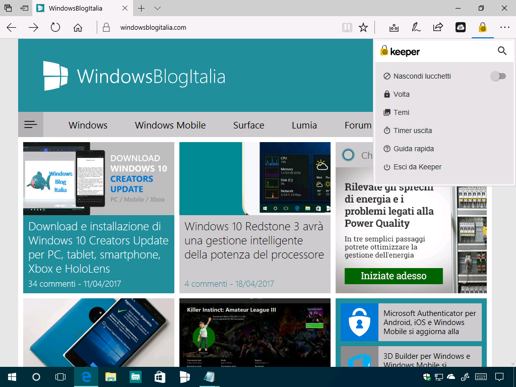The height and width of the screenshot is (387, 516).
Task: Open the Action Center notifications icon
Action: pyautogui.click(x=499, y=377)
